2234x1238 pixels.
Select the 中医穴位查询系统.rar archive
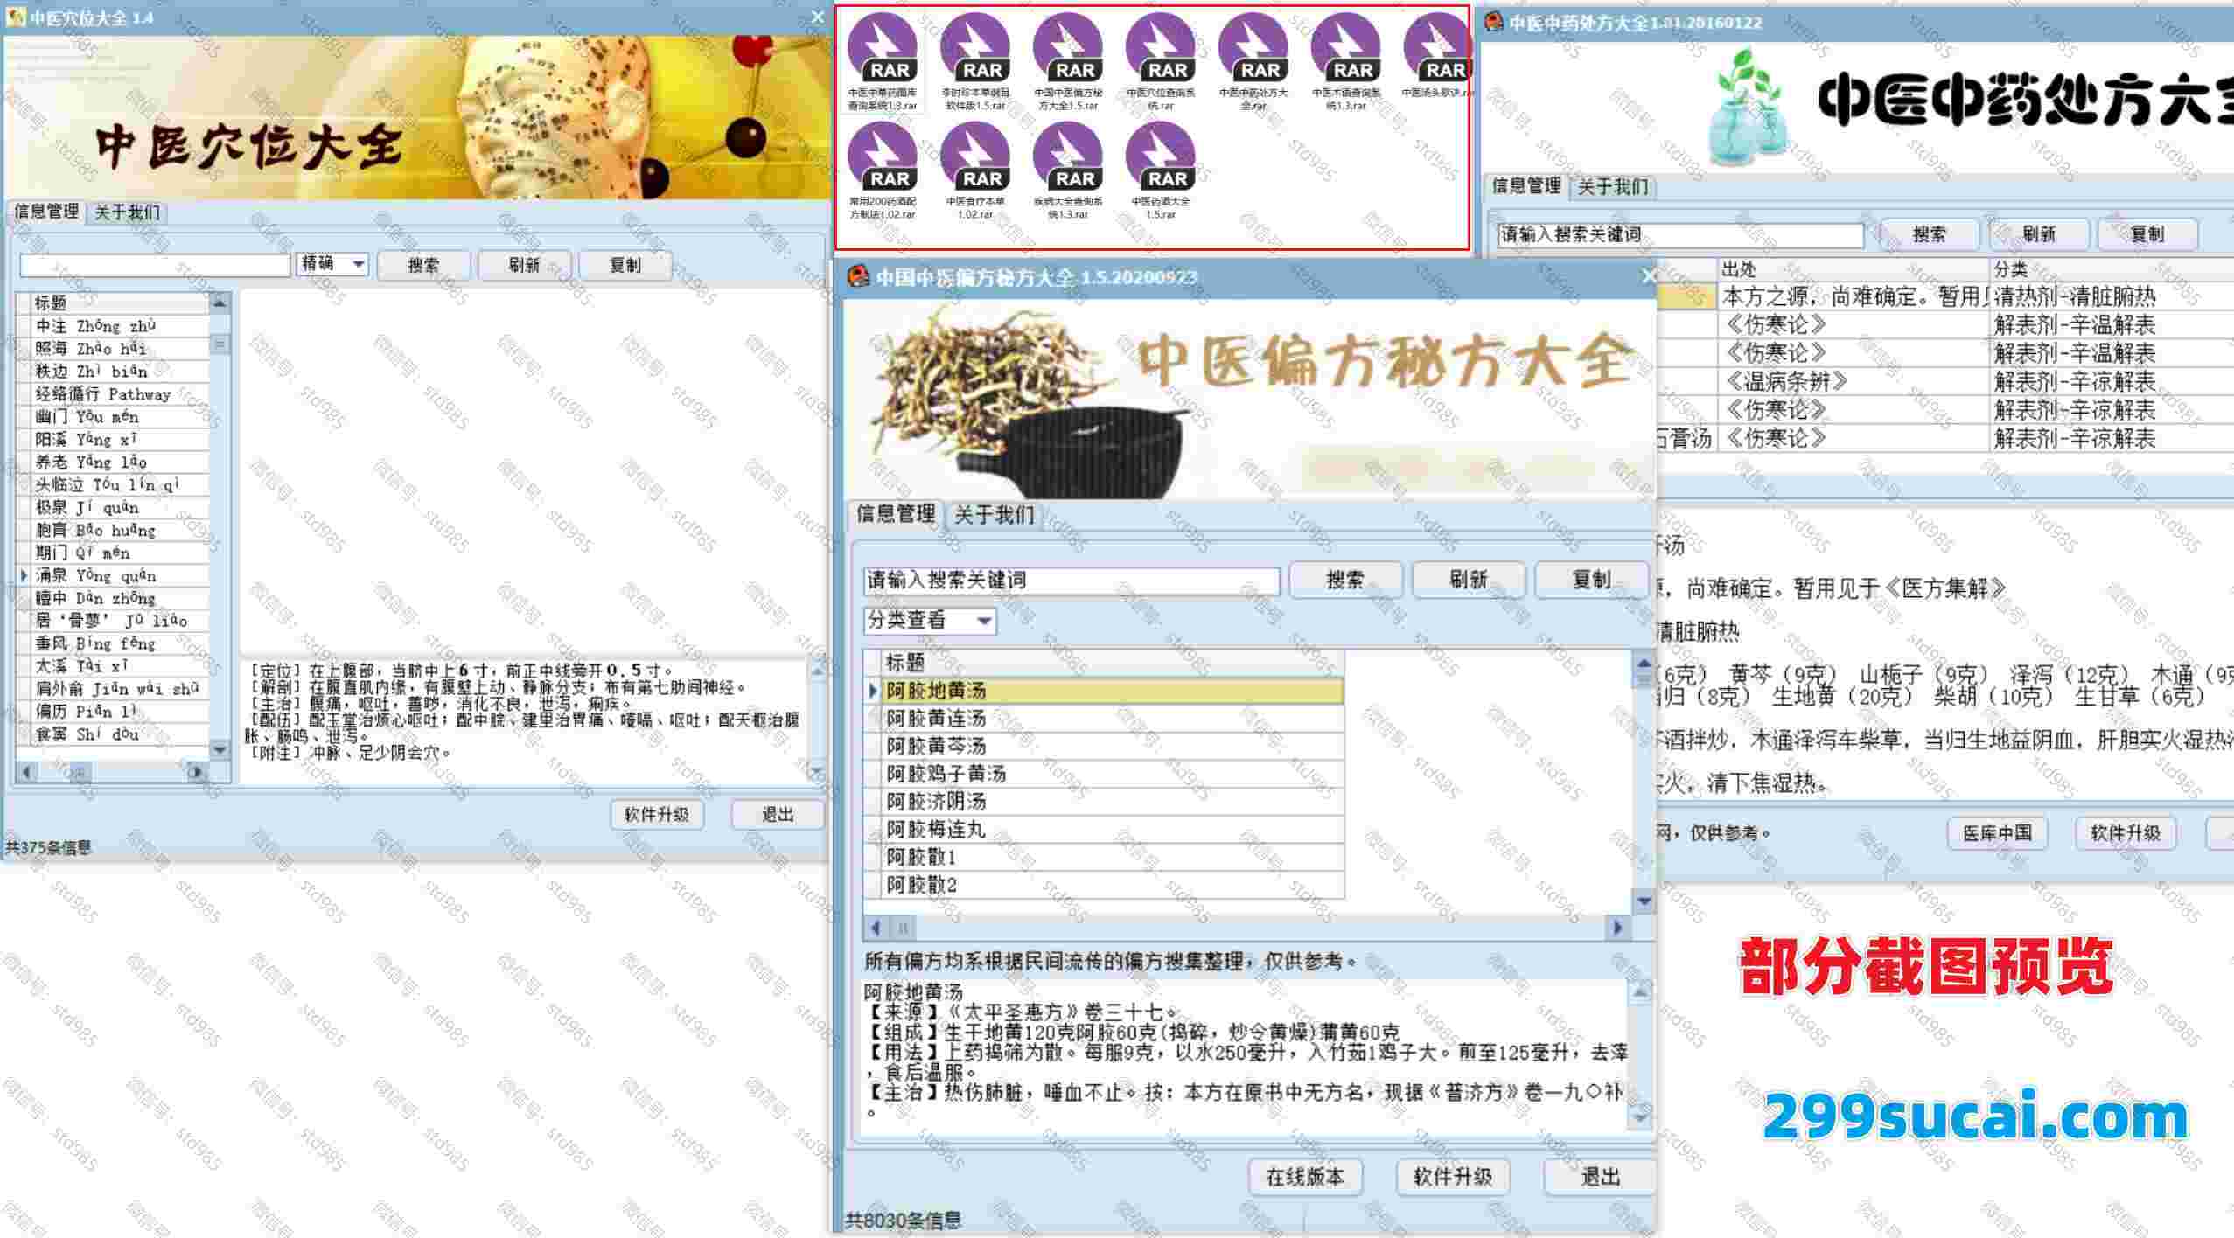[x=1161, y=62]
